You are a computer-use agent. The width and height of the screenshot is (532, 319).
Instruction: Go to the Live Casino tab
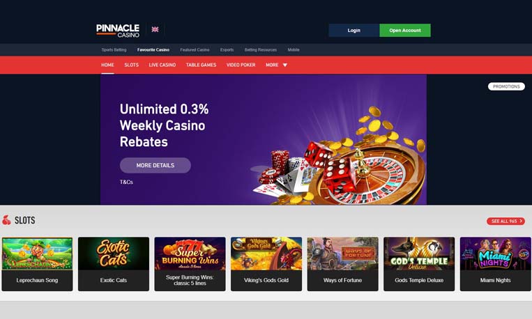pos(162,65)
